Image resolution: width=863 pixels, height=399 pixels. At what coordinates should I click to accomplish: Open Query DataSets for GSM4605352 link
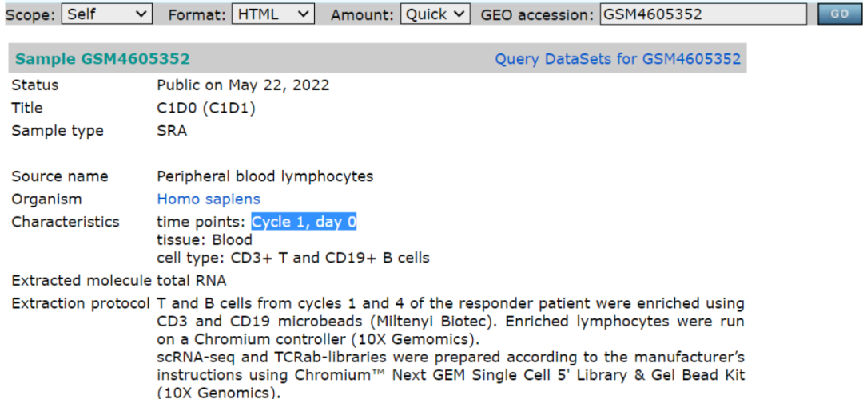[617, 59]
